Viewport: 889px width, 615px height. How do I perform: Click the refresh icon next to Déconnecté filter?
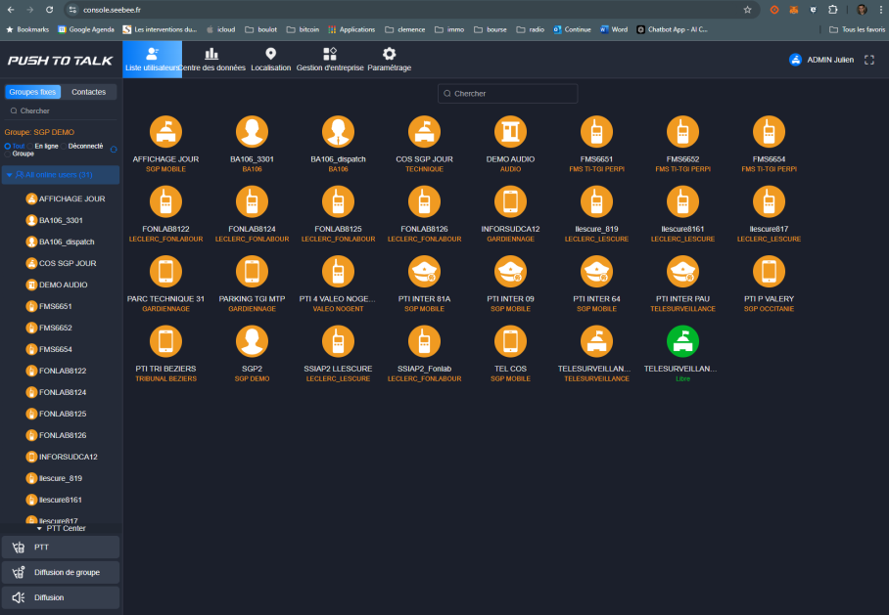click(x=114, y=150)
